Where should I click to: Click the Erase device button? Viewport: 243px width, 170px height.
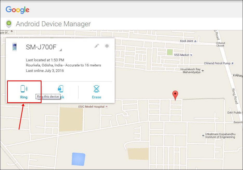(x=96, y=92)
